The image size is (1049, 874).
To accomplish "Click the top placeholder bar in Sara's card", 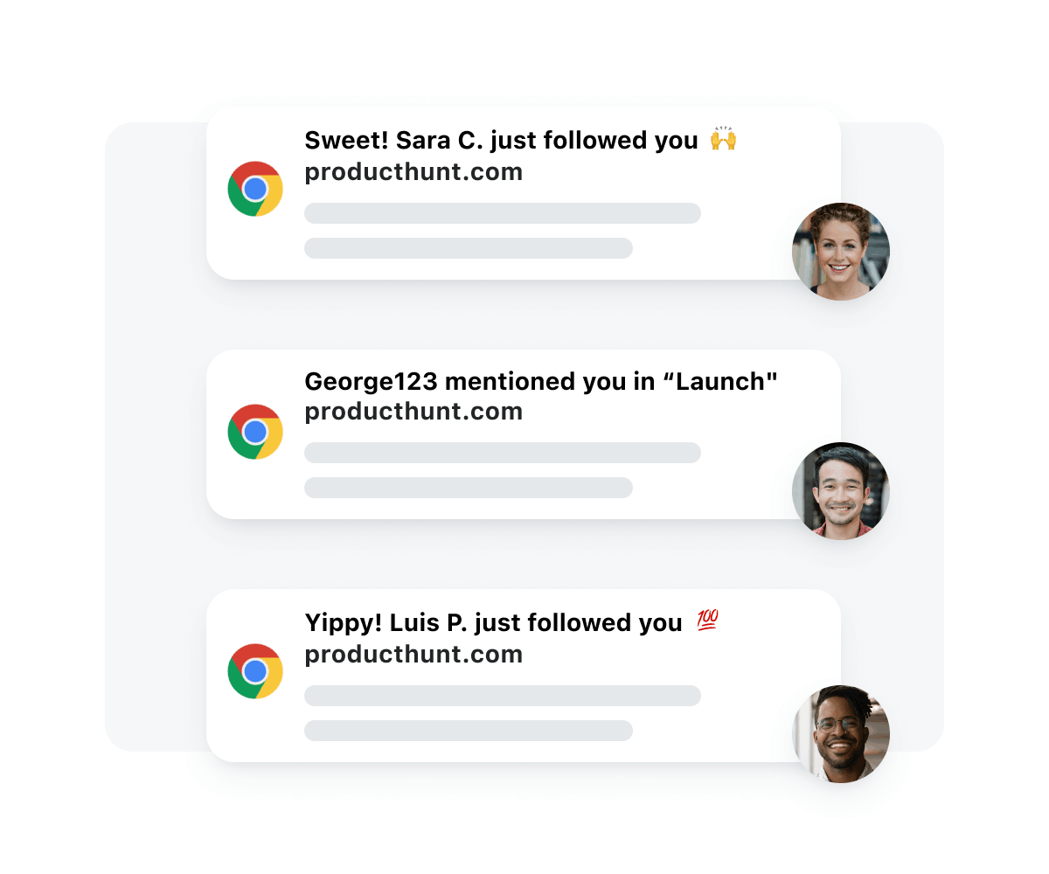I will (x=502, y=213).
